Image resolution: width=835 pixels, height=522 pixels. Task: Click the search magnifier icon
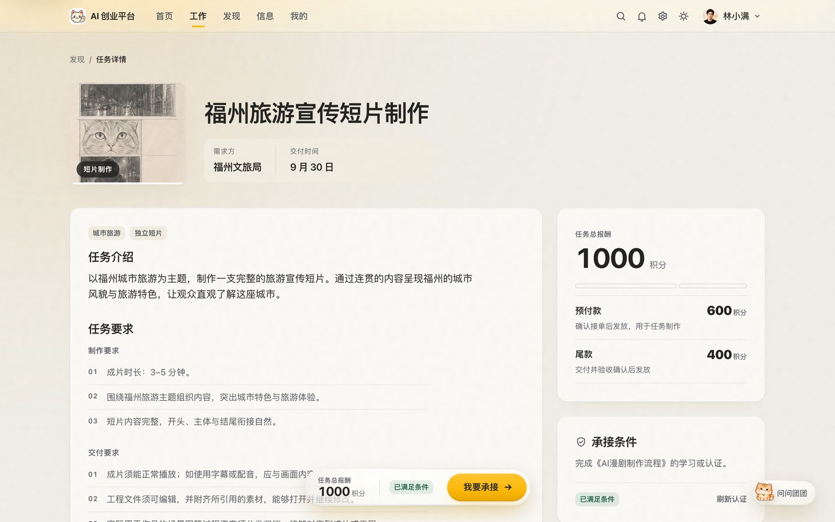tap(620, 16)
